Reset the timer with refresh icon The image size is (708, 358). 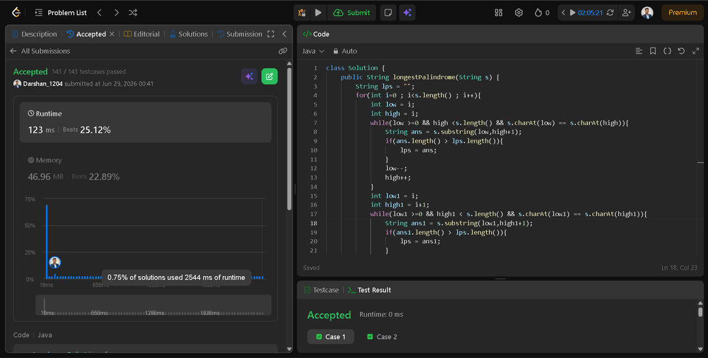(x=610, y=12)
